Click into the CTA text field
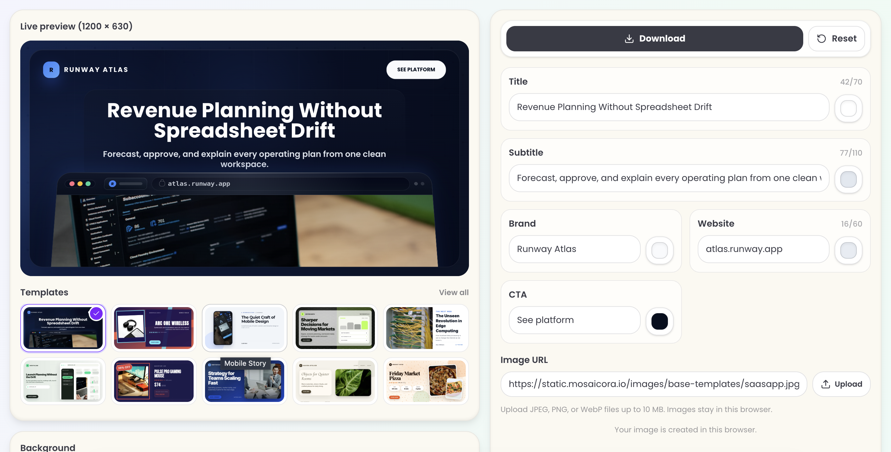Viewport: 891px width, 452px height. point(574,320)
